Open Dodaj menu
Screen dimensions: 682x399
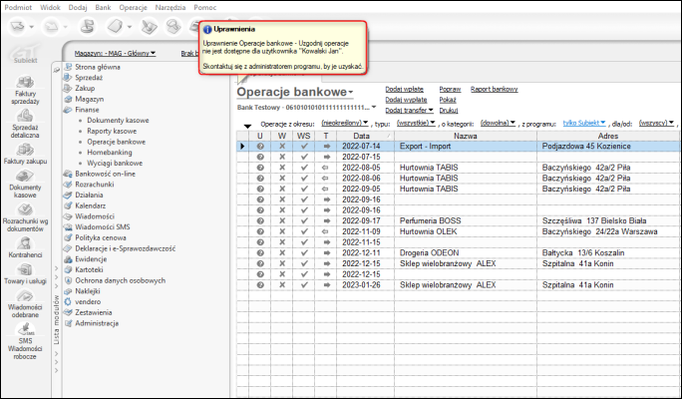(x=78, y=7)
